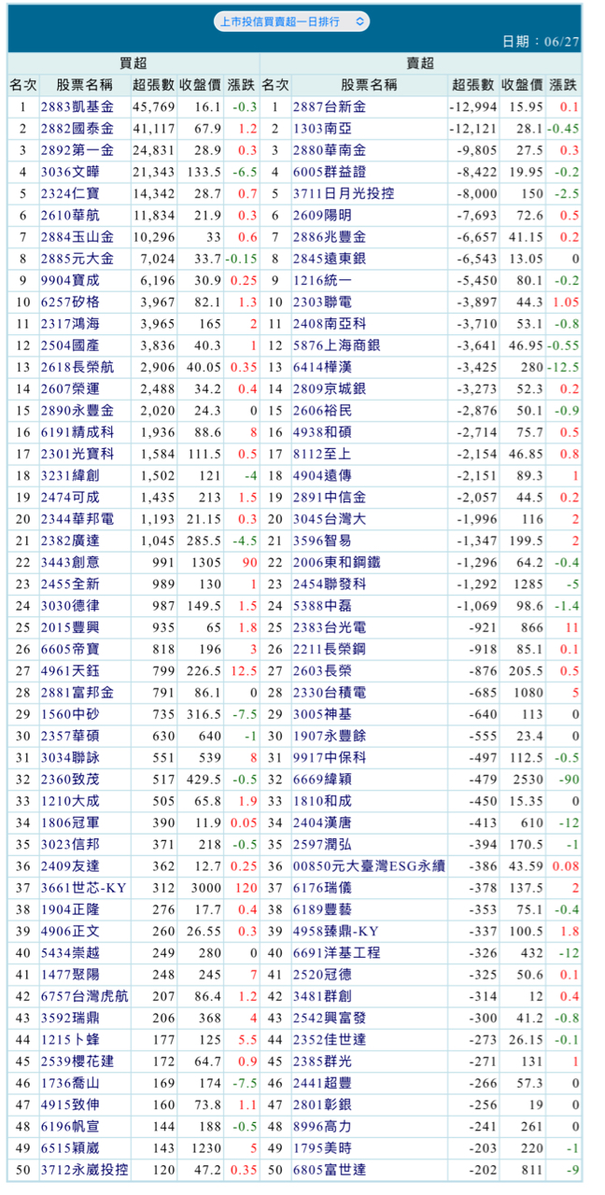Open sell-list stock 3711日月光投控
The width and height of the screenshot is (605, 1195).
345,193
